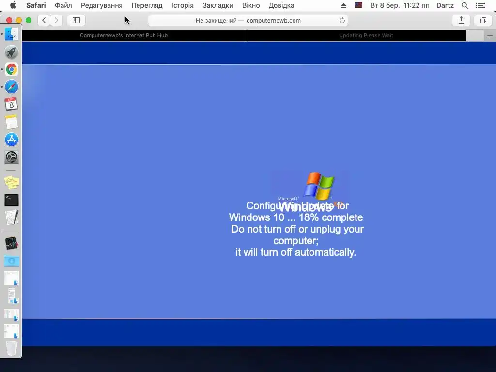Open the App Store dock icon
This screenshot has width=496, height=372.
(12, 139)
